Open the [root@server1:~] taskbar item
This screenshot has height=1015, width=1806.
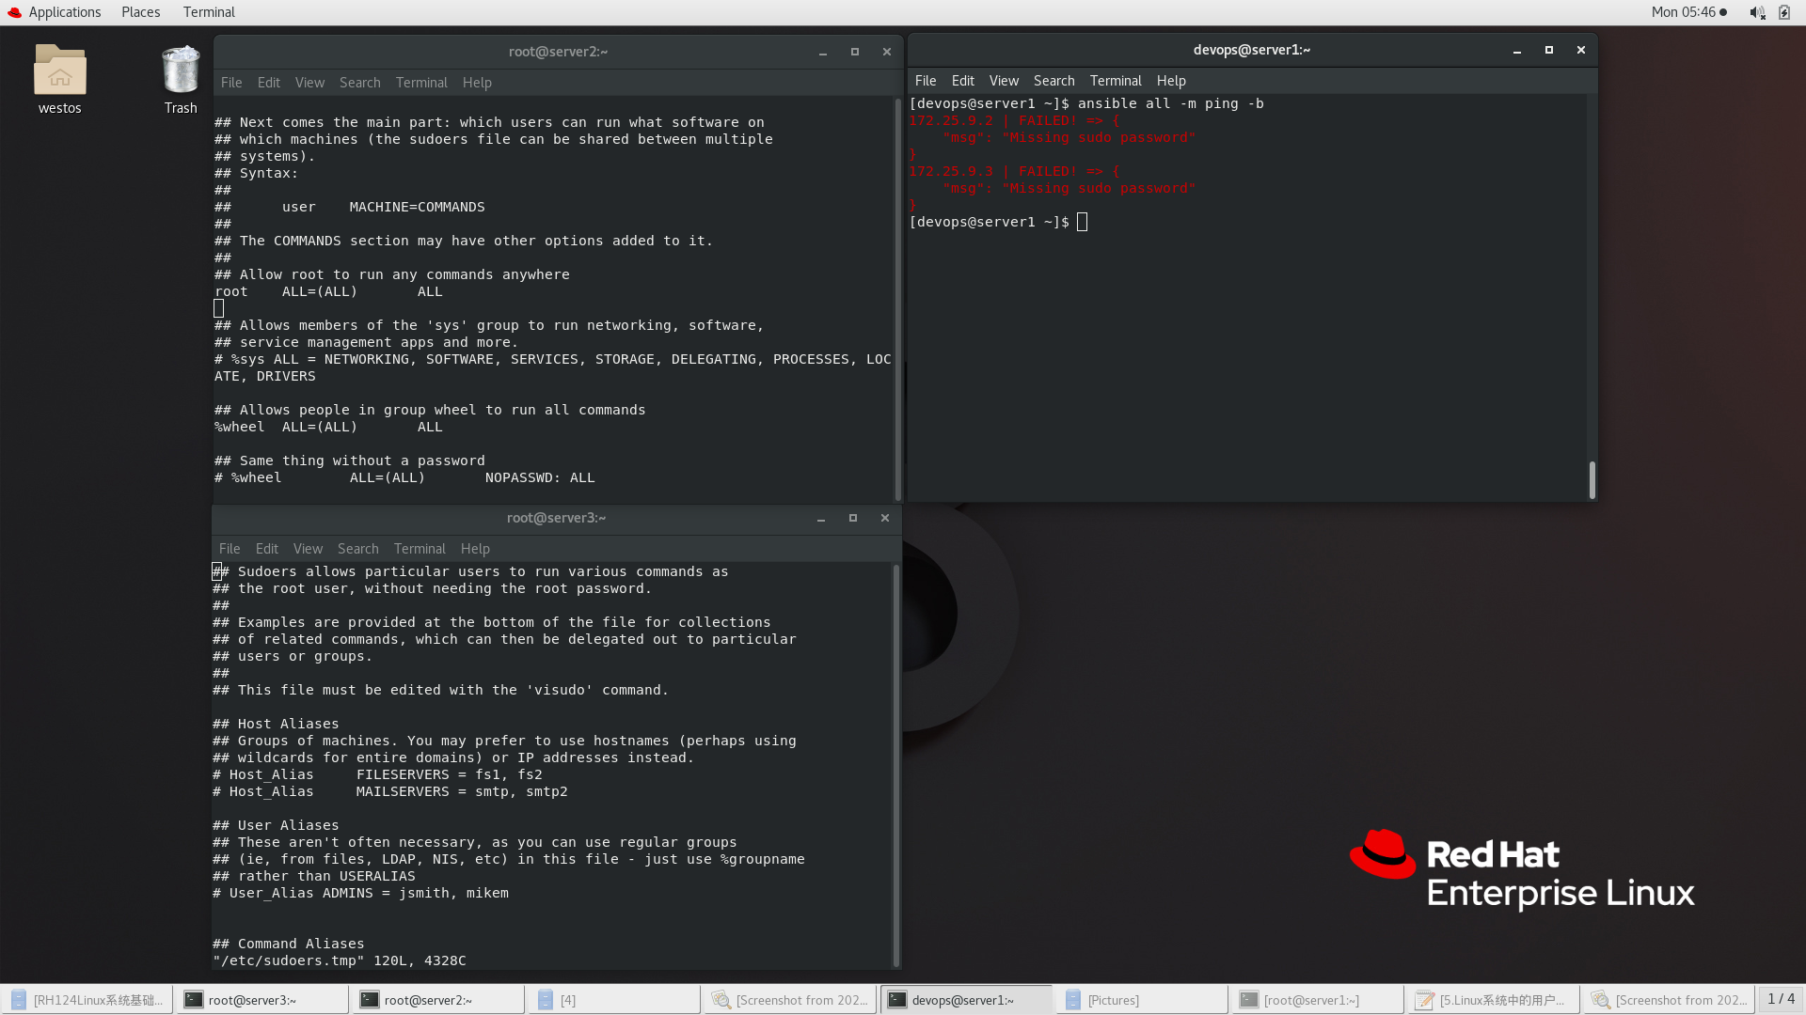coord(1310,1000)
